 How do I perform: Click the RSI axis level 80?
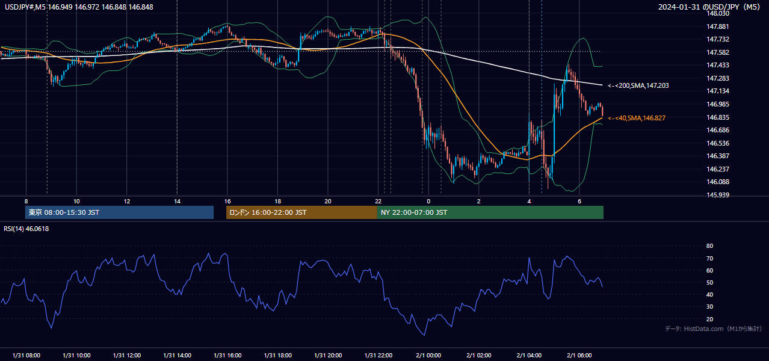pos(709,246)
